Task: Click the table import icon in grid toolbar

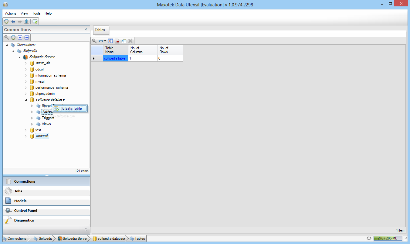Action: point(124,41)
